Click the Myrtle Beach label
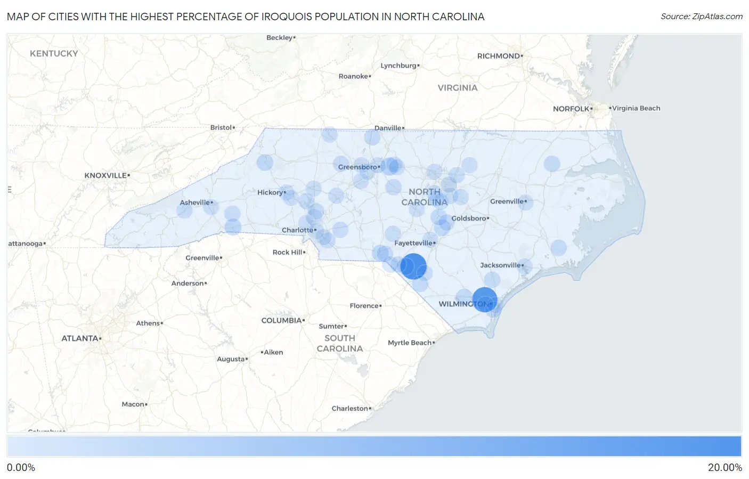 point(410,343)
